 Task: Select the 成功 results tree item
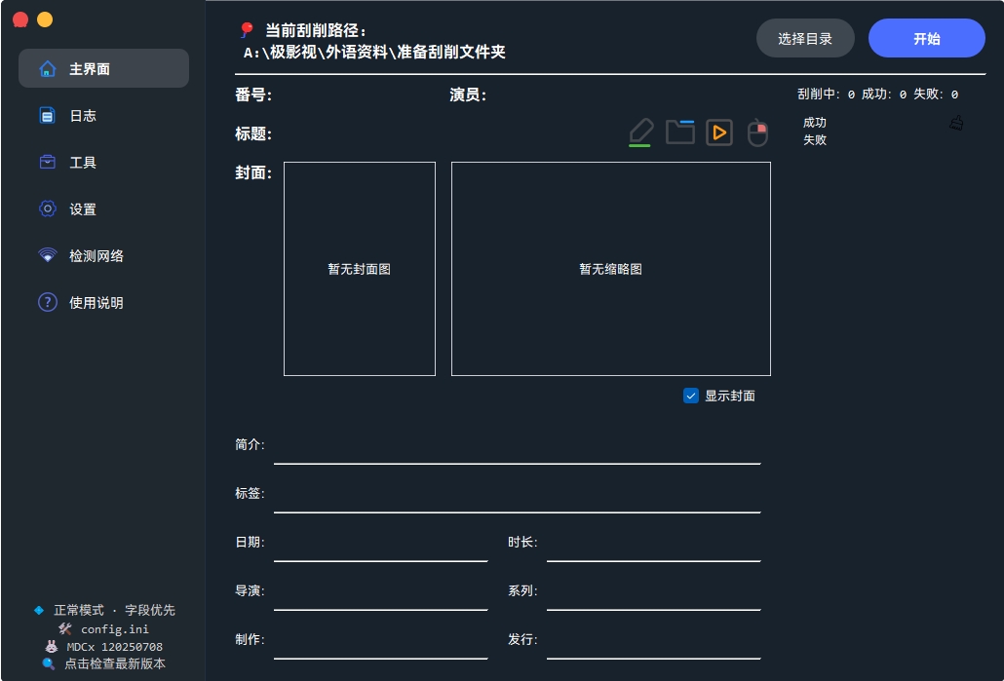click(815, 122)
